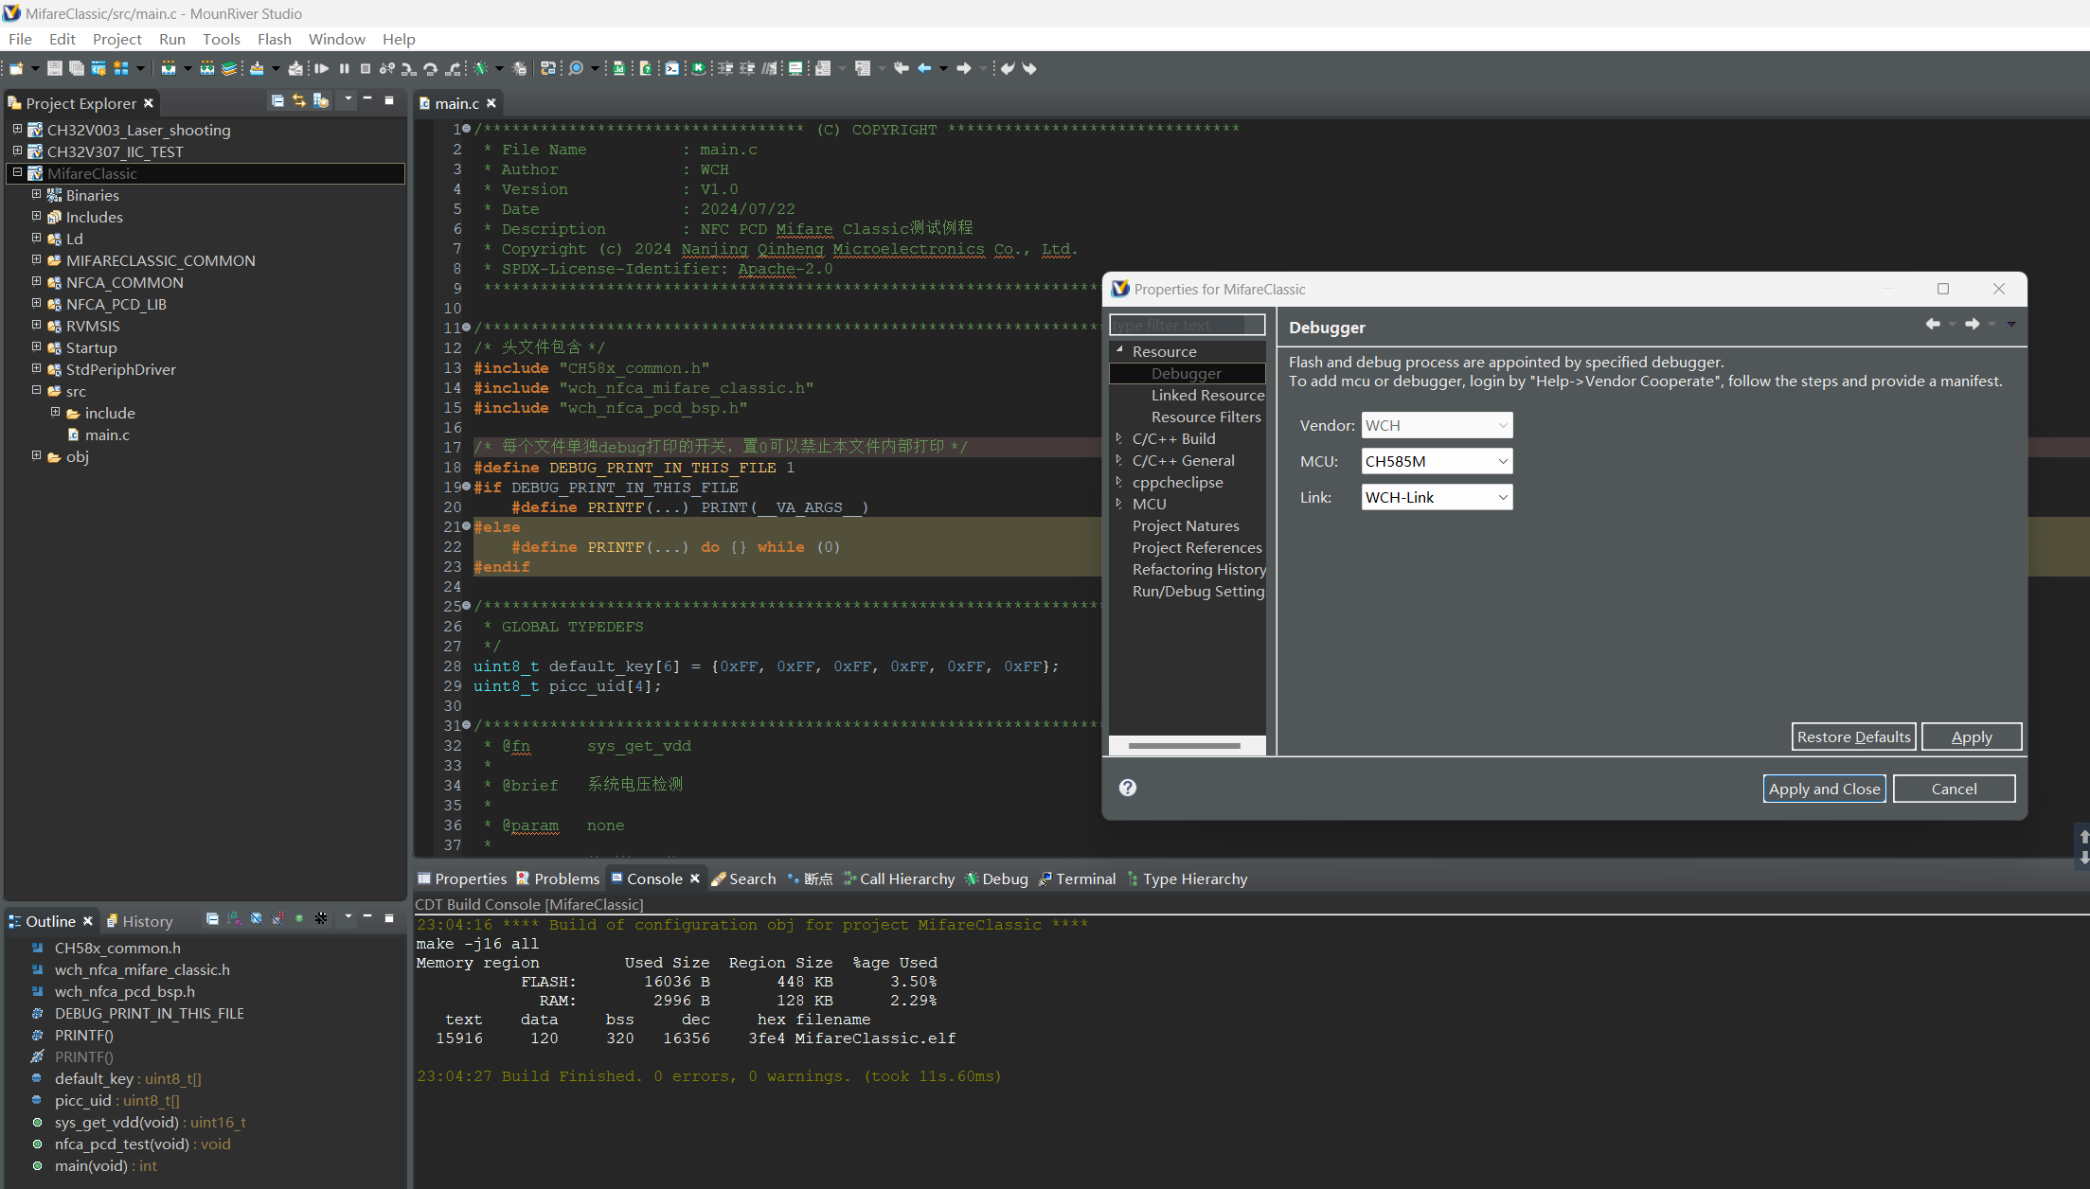2090x1189 pixels.
Task: Minimize the Project Explorer panel
Action: point(367,98)
